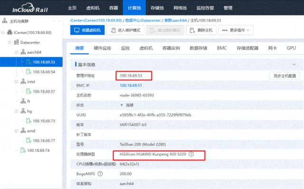The width and height of the screenshot is (304, 189).
Task: Click the hg cluster icon
Action: [x=23, y=111]
